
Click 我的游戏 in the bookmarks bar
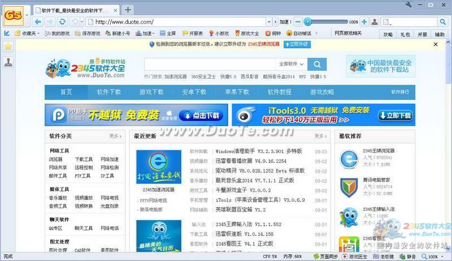coord(58,33)
